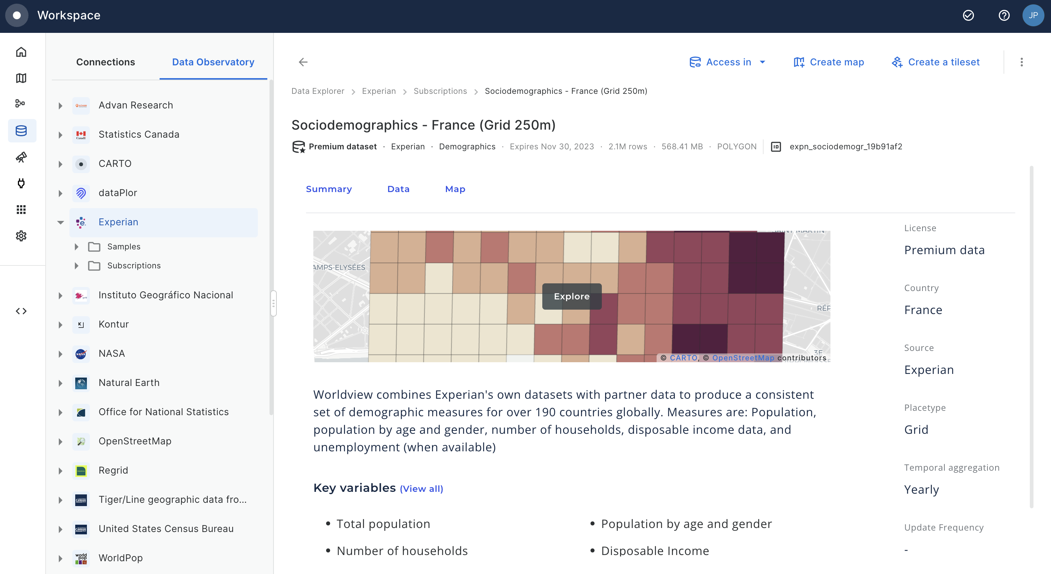Click the activity checkmark icon in header
This screenshot has height=574, width=1051.
[x=968, y=15]
